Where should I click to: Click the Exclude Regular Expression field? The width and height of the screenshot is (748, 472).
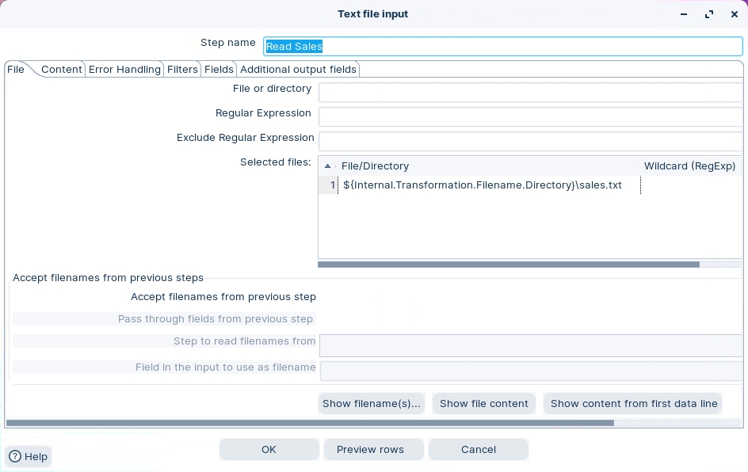(x=529, y=141)
